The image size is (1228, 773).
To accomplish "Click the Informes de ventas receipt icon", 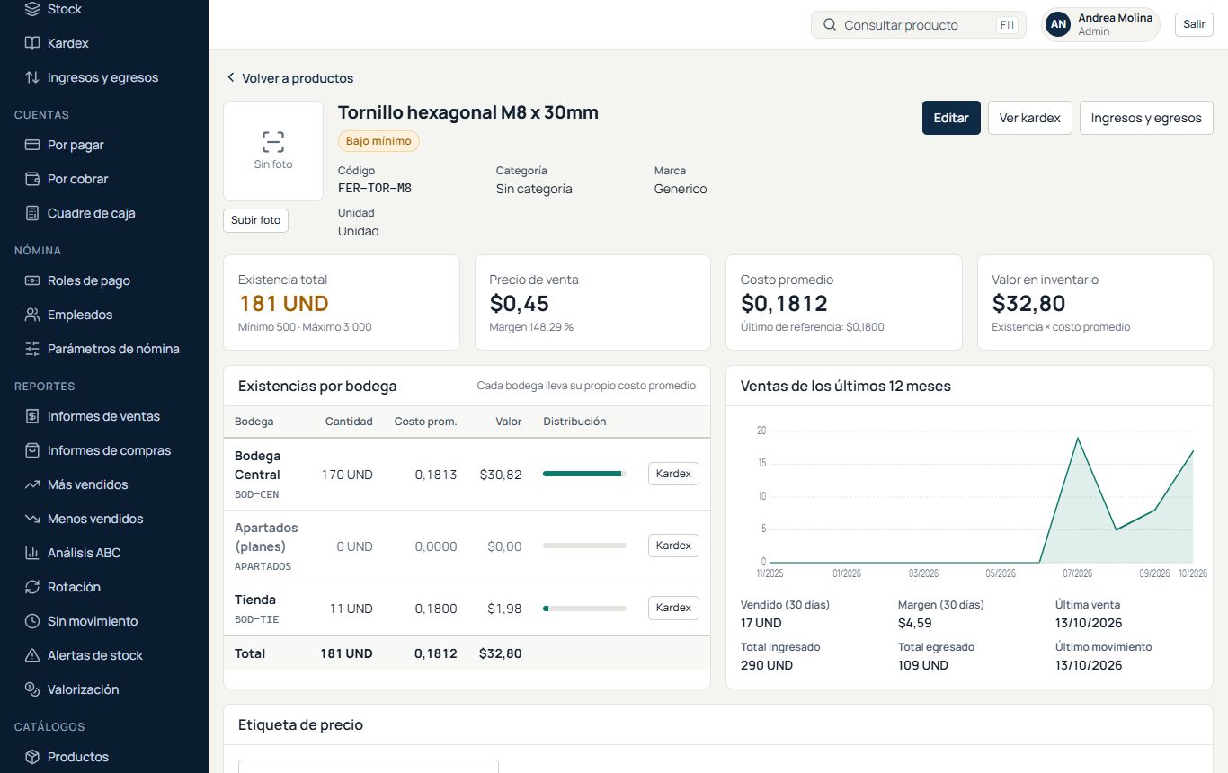I will pos(32,416).
